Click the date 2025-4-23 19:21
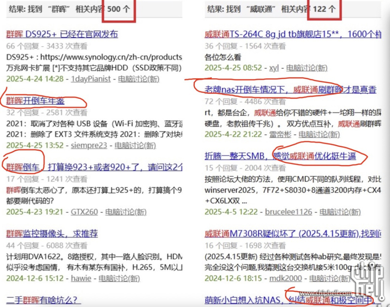The width and height of the screenshot is (390, 307). 35,212
